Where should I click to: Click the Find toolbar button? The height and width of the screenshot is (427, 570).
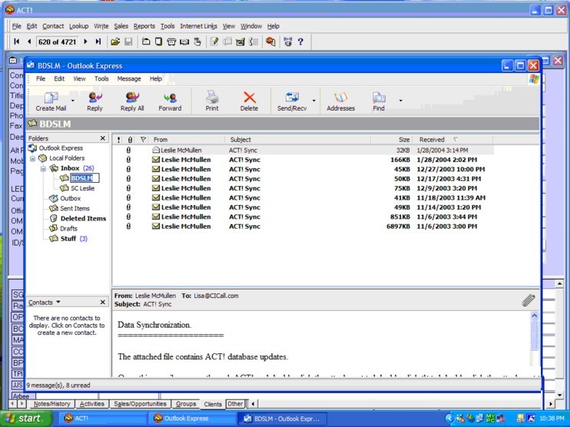tap(379, 101)
